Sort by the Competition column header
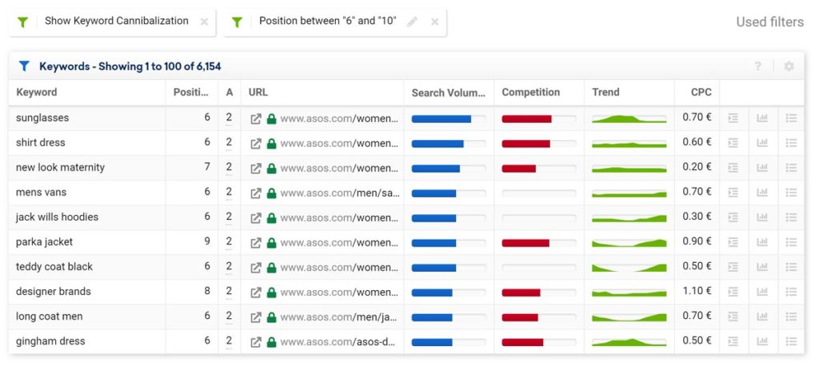Image resolution: width=819 pixels, height=370 pixels. click(530, 93)
